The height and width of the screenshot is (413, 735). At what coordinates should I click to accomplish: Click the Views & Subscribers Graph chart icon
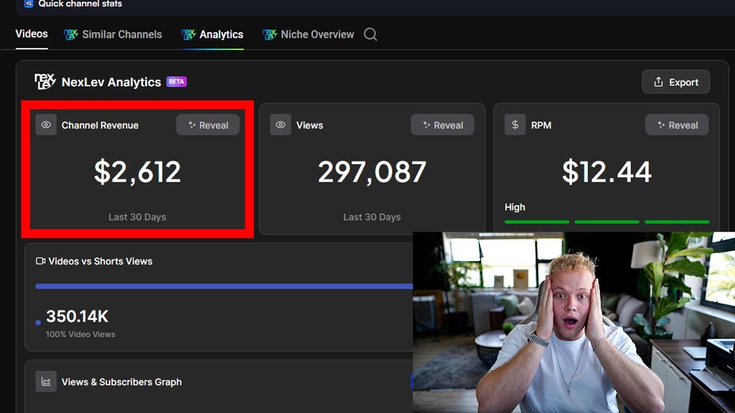click(46, 381)
